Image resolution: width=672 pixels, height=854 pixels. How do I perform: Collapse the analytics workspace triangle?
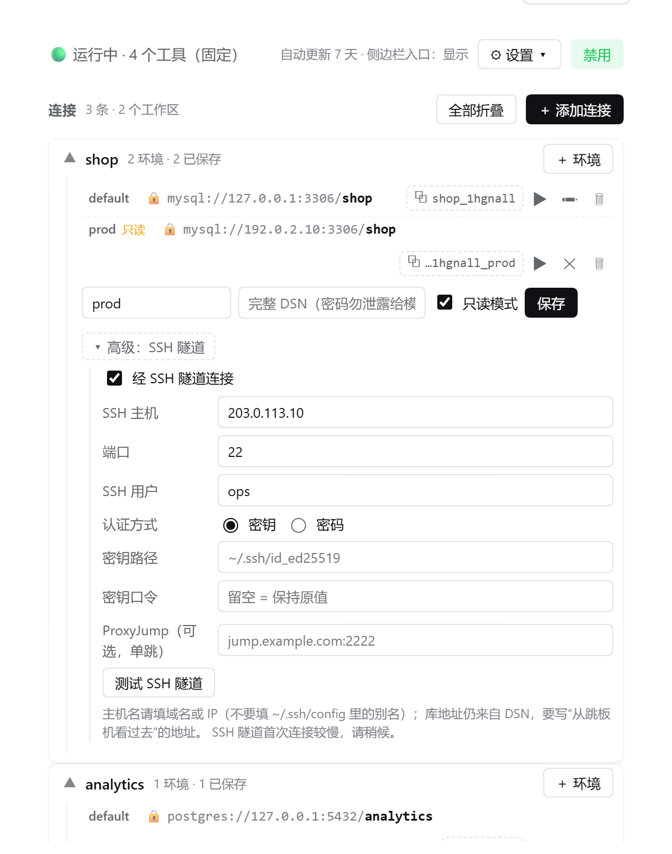(70, 783)
